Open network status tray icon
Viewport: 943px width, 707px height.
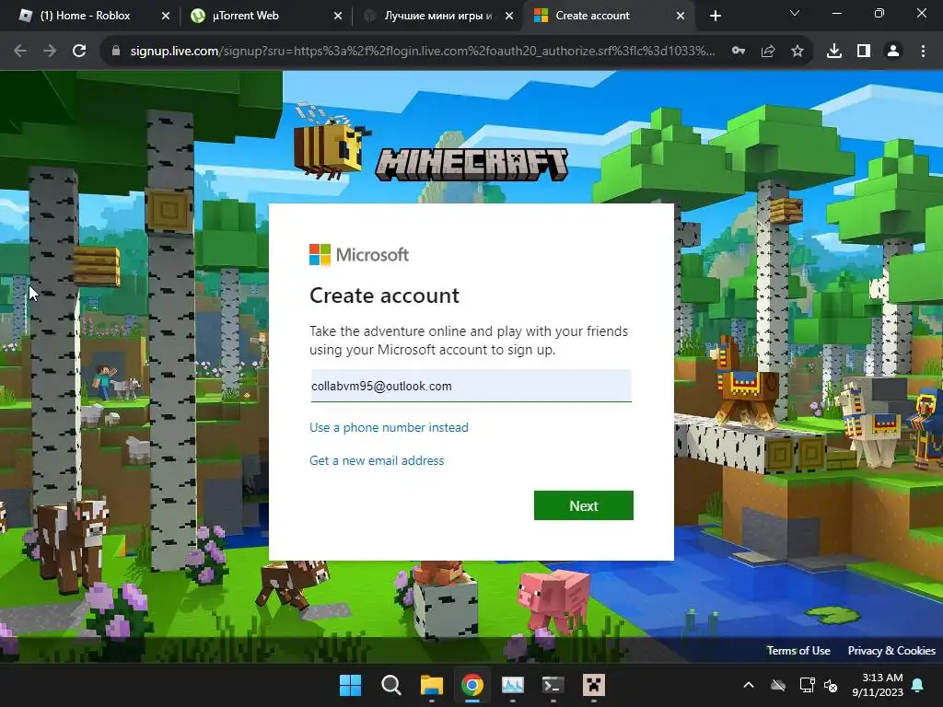tap(807, 685)
